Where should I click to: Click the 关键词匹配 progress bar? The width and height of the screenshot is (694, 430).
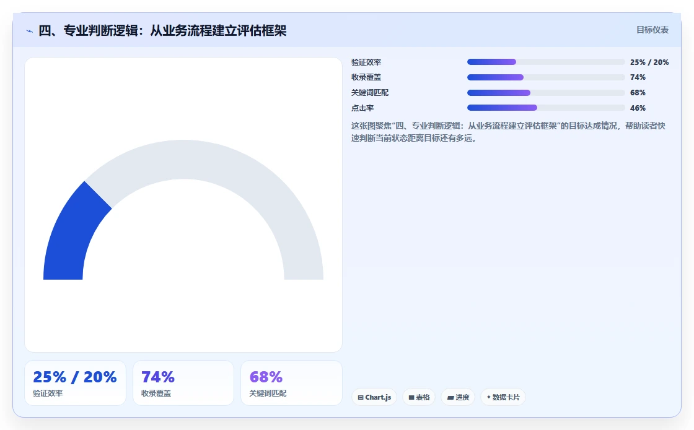[546, 93]
